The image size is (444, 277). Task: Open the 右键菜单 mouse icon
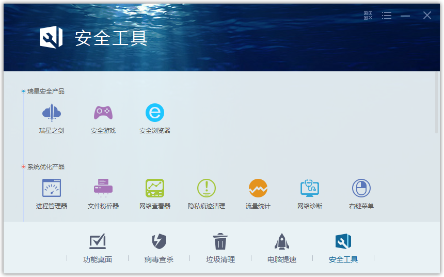[361, 188]
